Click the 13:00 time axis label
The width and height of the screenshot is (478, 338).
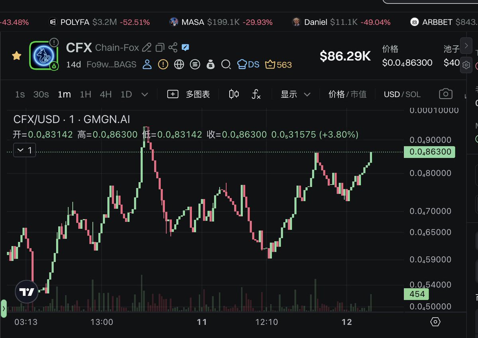coord(102,322)
